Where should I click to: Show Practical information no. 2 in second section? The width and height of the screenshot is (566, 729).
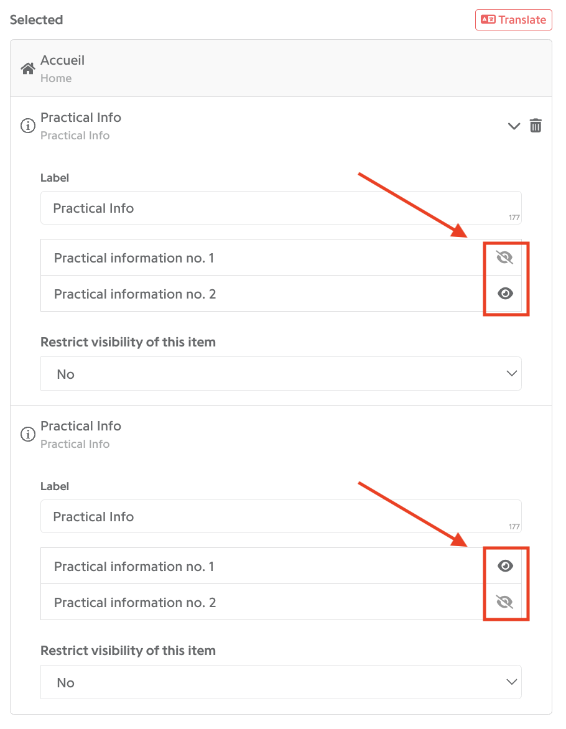click(504, 601)
